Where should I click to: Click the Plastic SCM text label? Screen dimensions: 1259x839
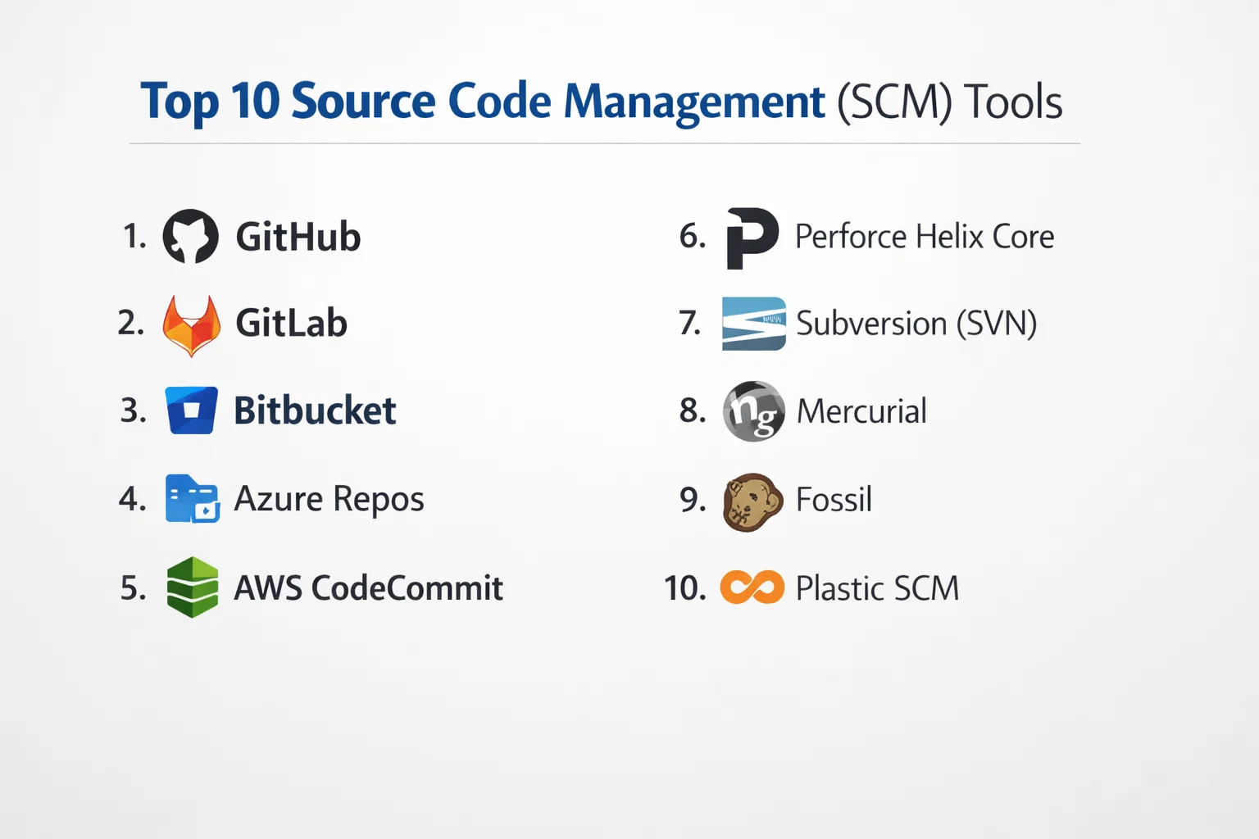877,588
